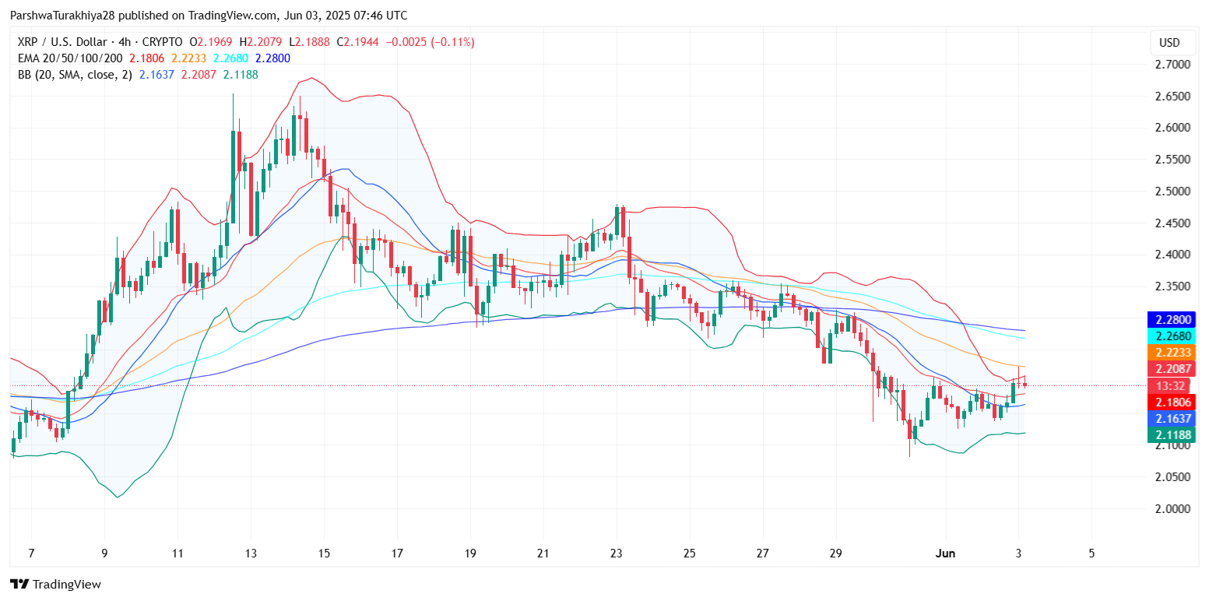Open the USD currency selector
1209x601 pixels.
[1172, 43]
